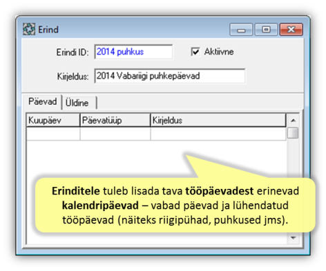Viewport: 326px width, 271px height.
Task: Close the Erind window
Action: click(x=291, y=30)
